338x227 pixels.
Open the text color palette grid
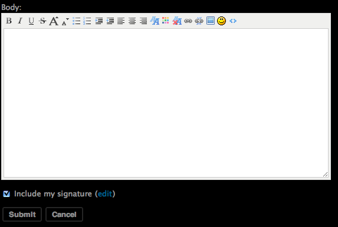166,21
